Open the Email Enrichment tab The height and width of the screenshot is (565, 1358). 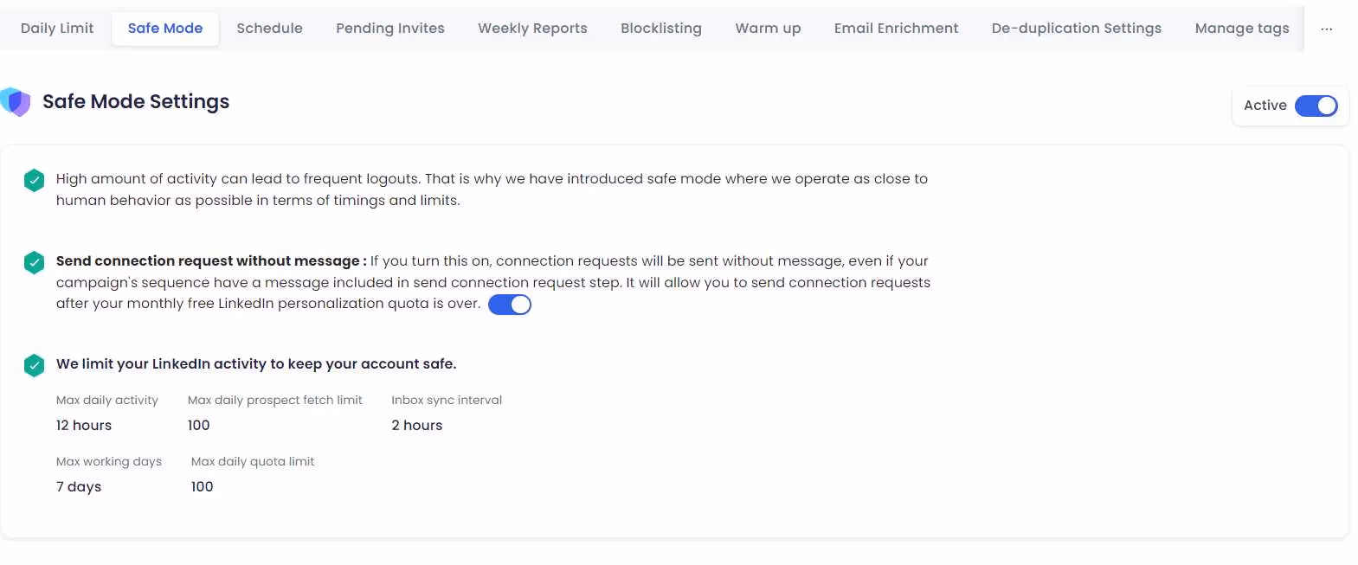pos(896,29)
